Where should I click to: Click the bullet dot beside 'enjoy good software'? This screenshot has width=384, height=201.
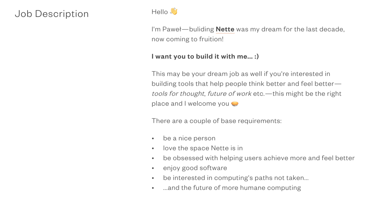(x=153, y=168)
